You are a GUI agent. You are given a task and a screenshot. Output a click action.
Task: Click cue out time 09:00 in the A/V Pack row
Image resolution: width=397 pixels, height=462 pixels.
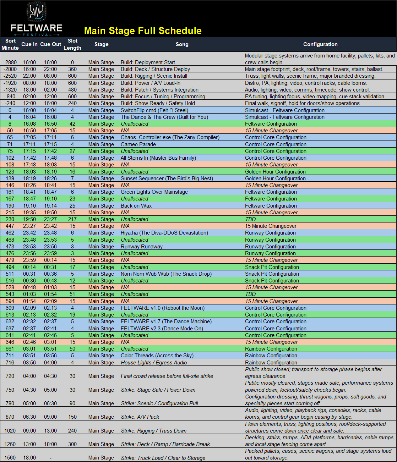click(x=50, y=417)
